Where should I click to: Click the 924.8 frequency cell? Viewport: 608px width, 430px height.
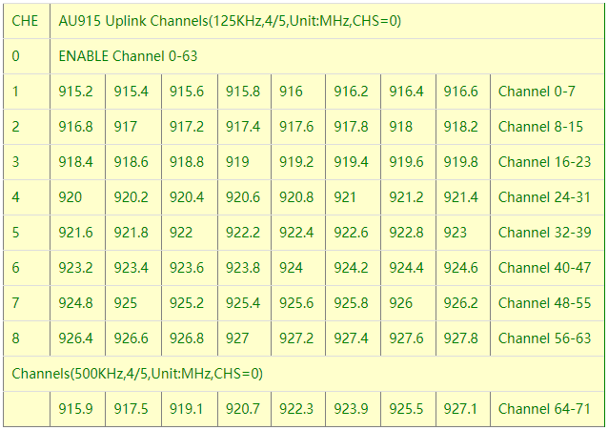click(x=77, y=303)
